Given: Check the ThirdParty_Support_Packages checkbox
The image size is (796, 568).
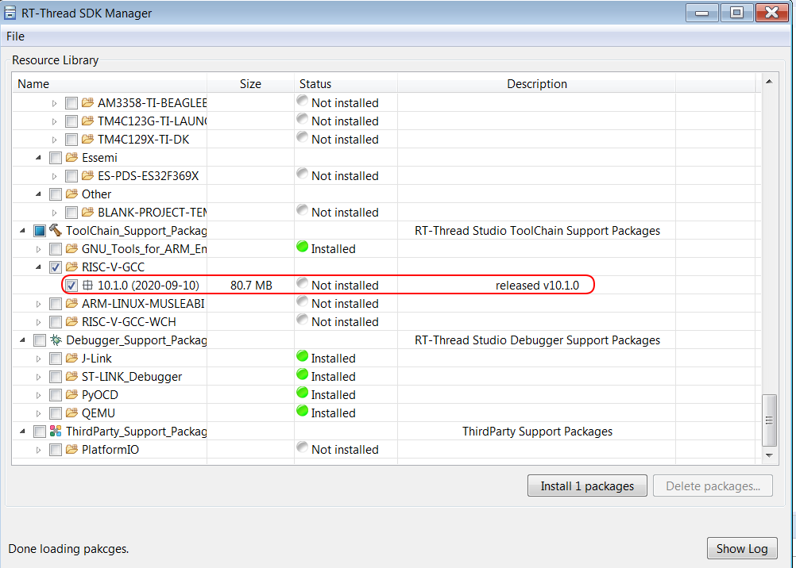Looking at the screenshot, I should tap(40, 432).
